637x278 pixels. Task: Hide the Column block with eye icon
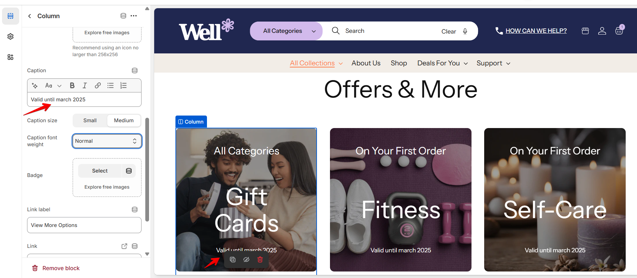click(x=246, y=260)
